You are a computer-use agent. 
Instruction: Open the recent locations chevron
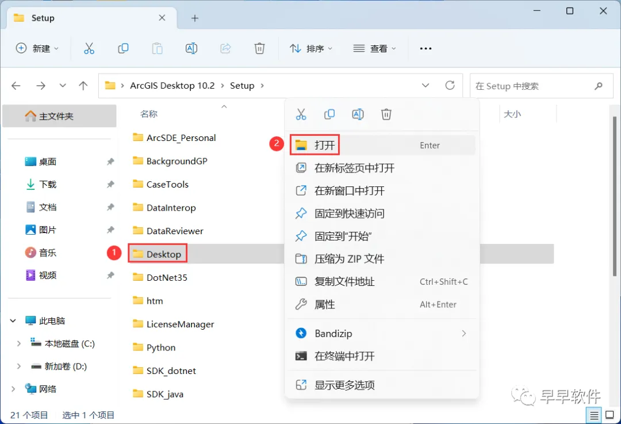point(63,86)
